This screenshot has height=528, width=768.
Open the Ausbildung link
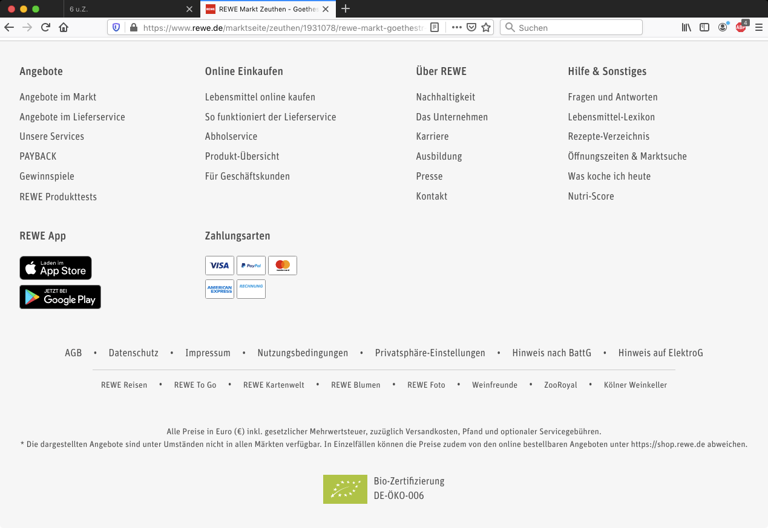(x=439, y=156)
